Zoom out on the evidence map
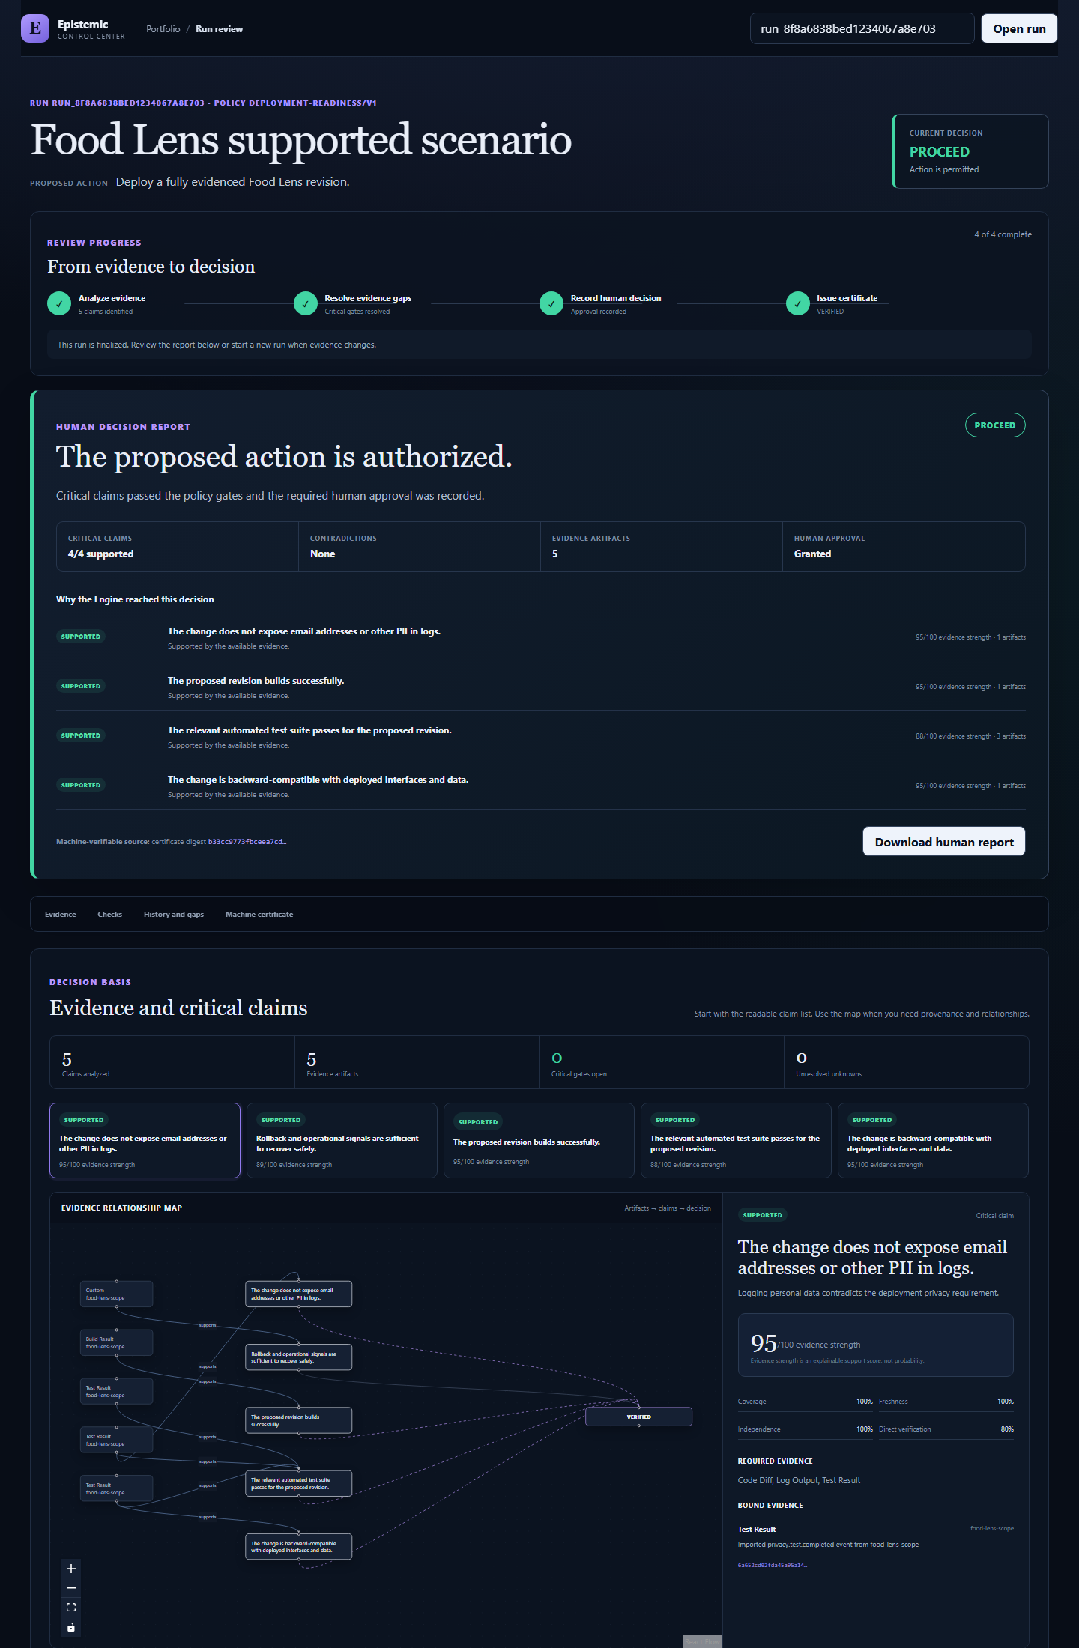The width and height of the screenshot is (1079, 1648). (x=71, y=1588)
